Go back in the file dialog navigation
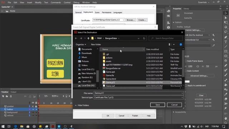The image size is (229, 129). point(76,38)
